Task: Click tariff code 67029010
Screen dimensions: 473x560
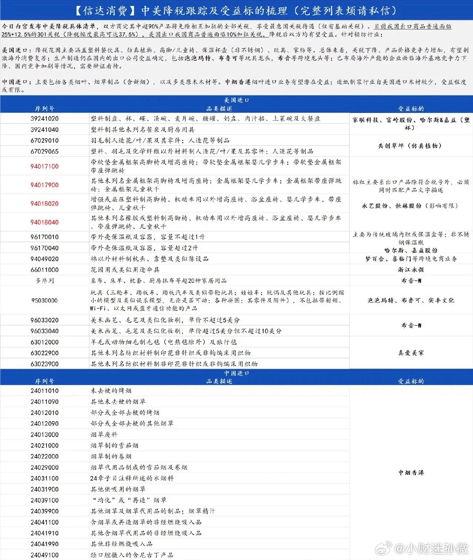Action: (x=45, y=141)
